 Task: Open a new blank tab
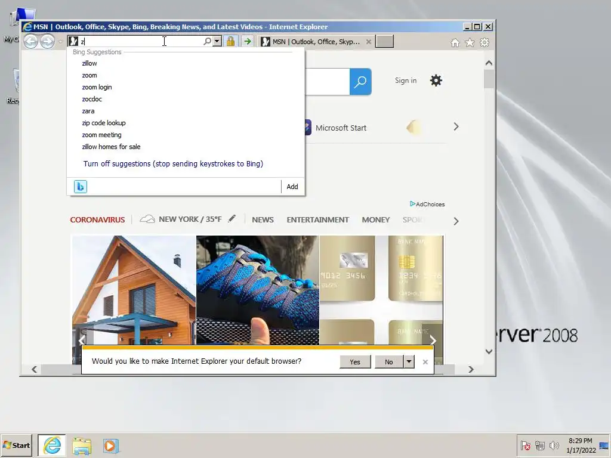pos(384,41)
